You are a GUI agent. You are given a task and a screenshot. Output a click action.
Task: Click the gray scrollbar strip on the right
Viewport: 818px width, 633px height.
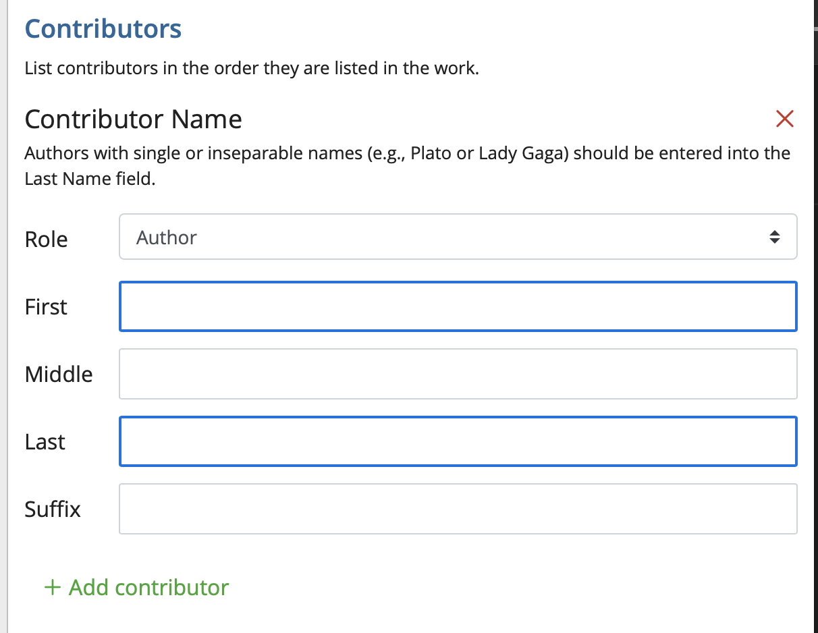click(x=815, y=316)
